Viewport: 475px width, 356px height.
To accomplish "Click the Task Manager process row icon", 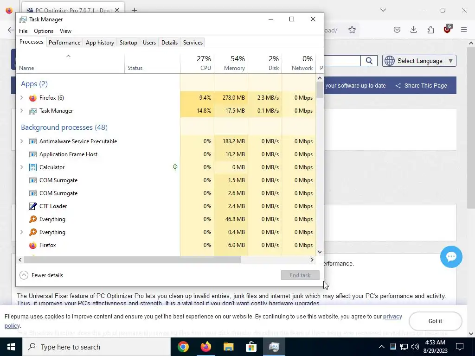I will [x=33, y=111].
